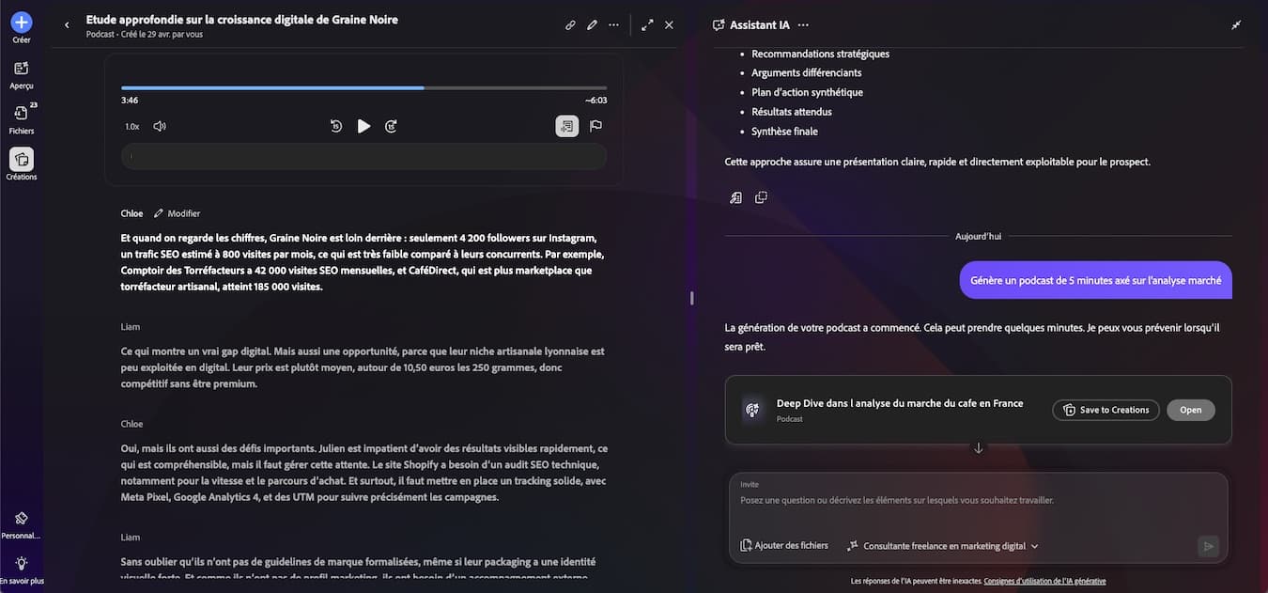This screenshot has width=1268, height=593.
Task: Add files with Ajouter des fichiers
Action: click(x=784, y=545)
